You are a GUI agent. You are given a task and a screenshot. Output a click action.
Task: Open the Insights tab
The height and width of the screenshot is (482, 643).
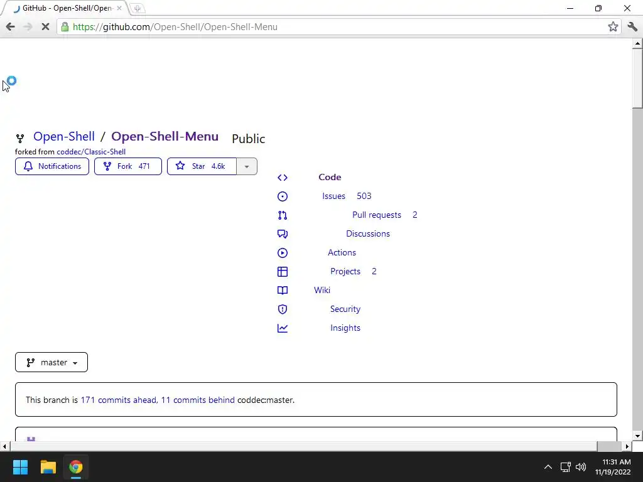(345, 328)
